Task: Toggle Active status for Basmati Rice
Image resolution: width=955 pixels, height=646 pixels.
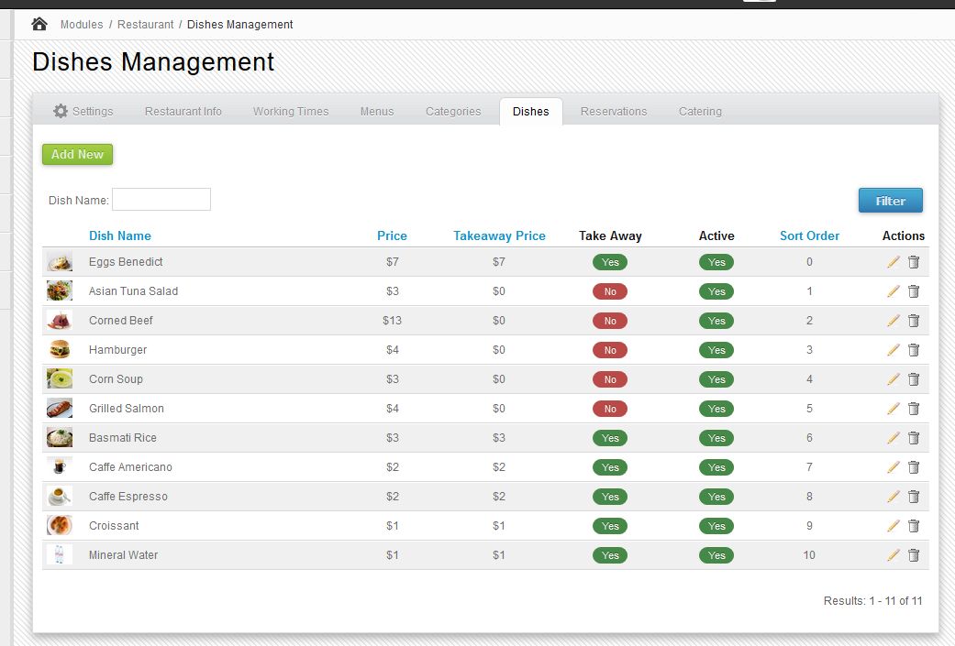Action: click(x=716, y=438)
